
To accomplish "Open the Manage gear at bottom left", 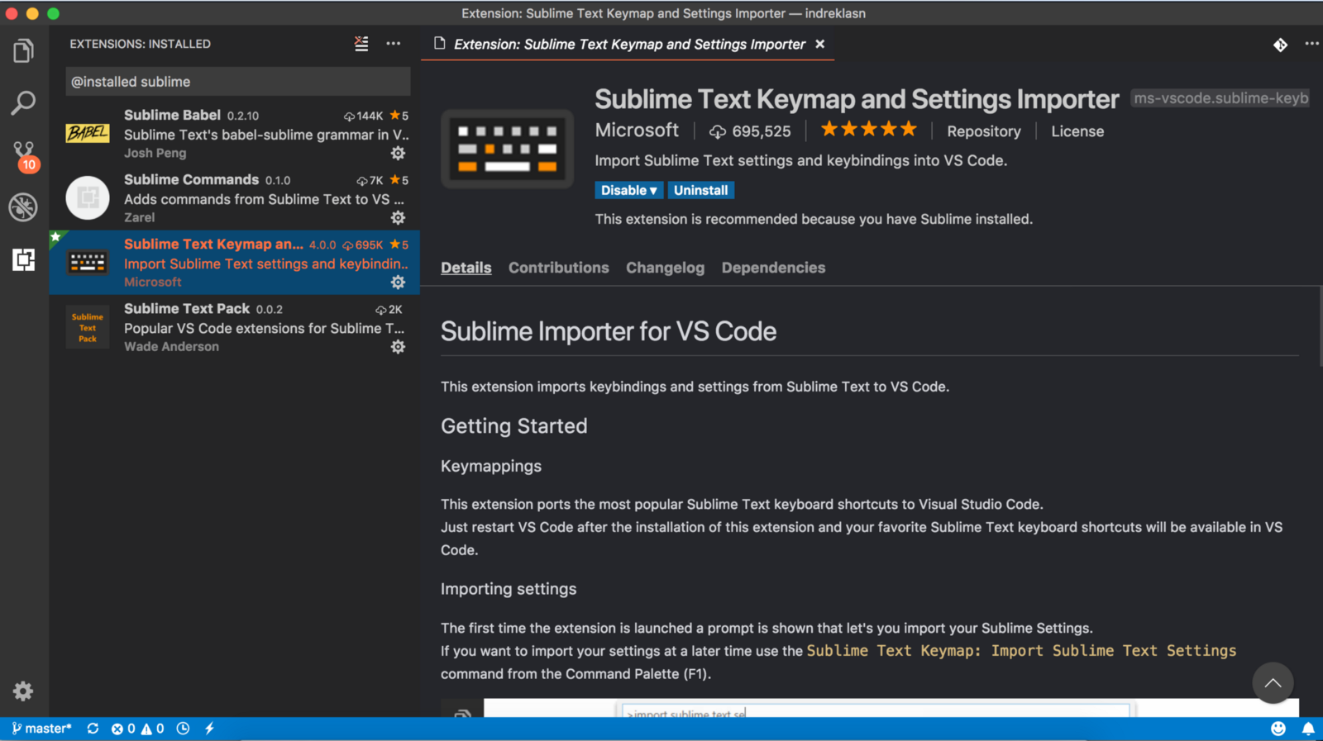I will click(23, 691).
